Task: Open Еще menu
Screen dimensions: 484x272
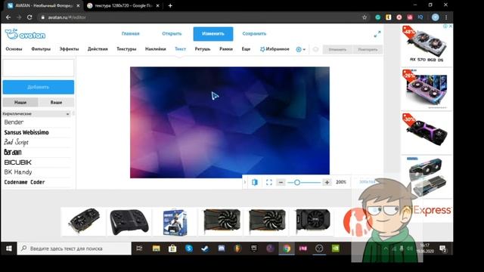Action: [x=246, y=49]
